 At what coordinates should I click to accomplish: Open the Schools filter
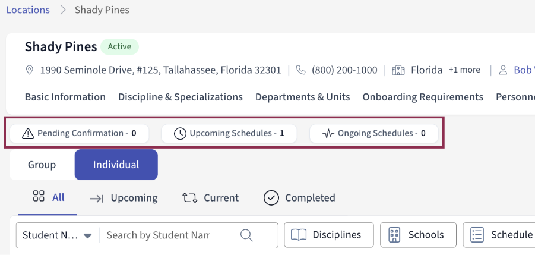(418, 235)
